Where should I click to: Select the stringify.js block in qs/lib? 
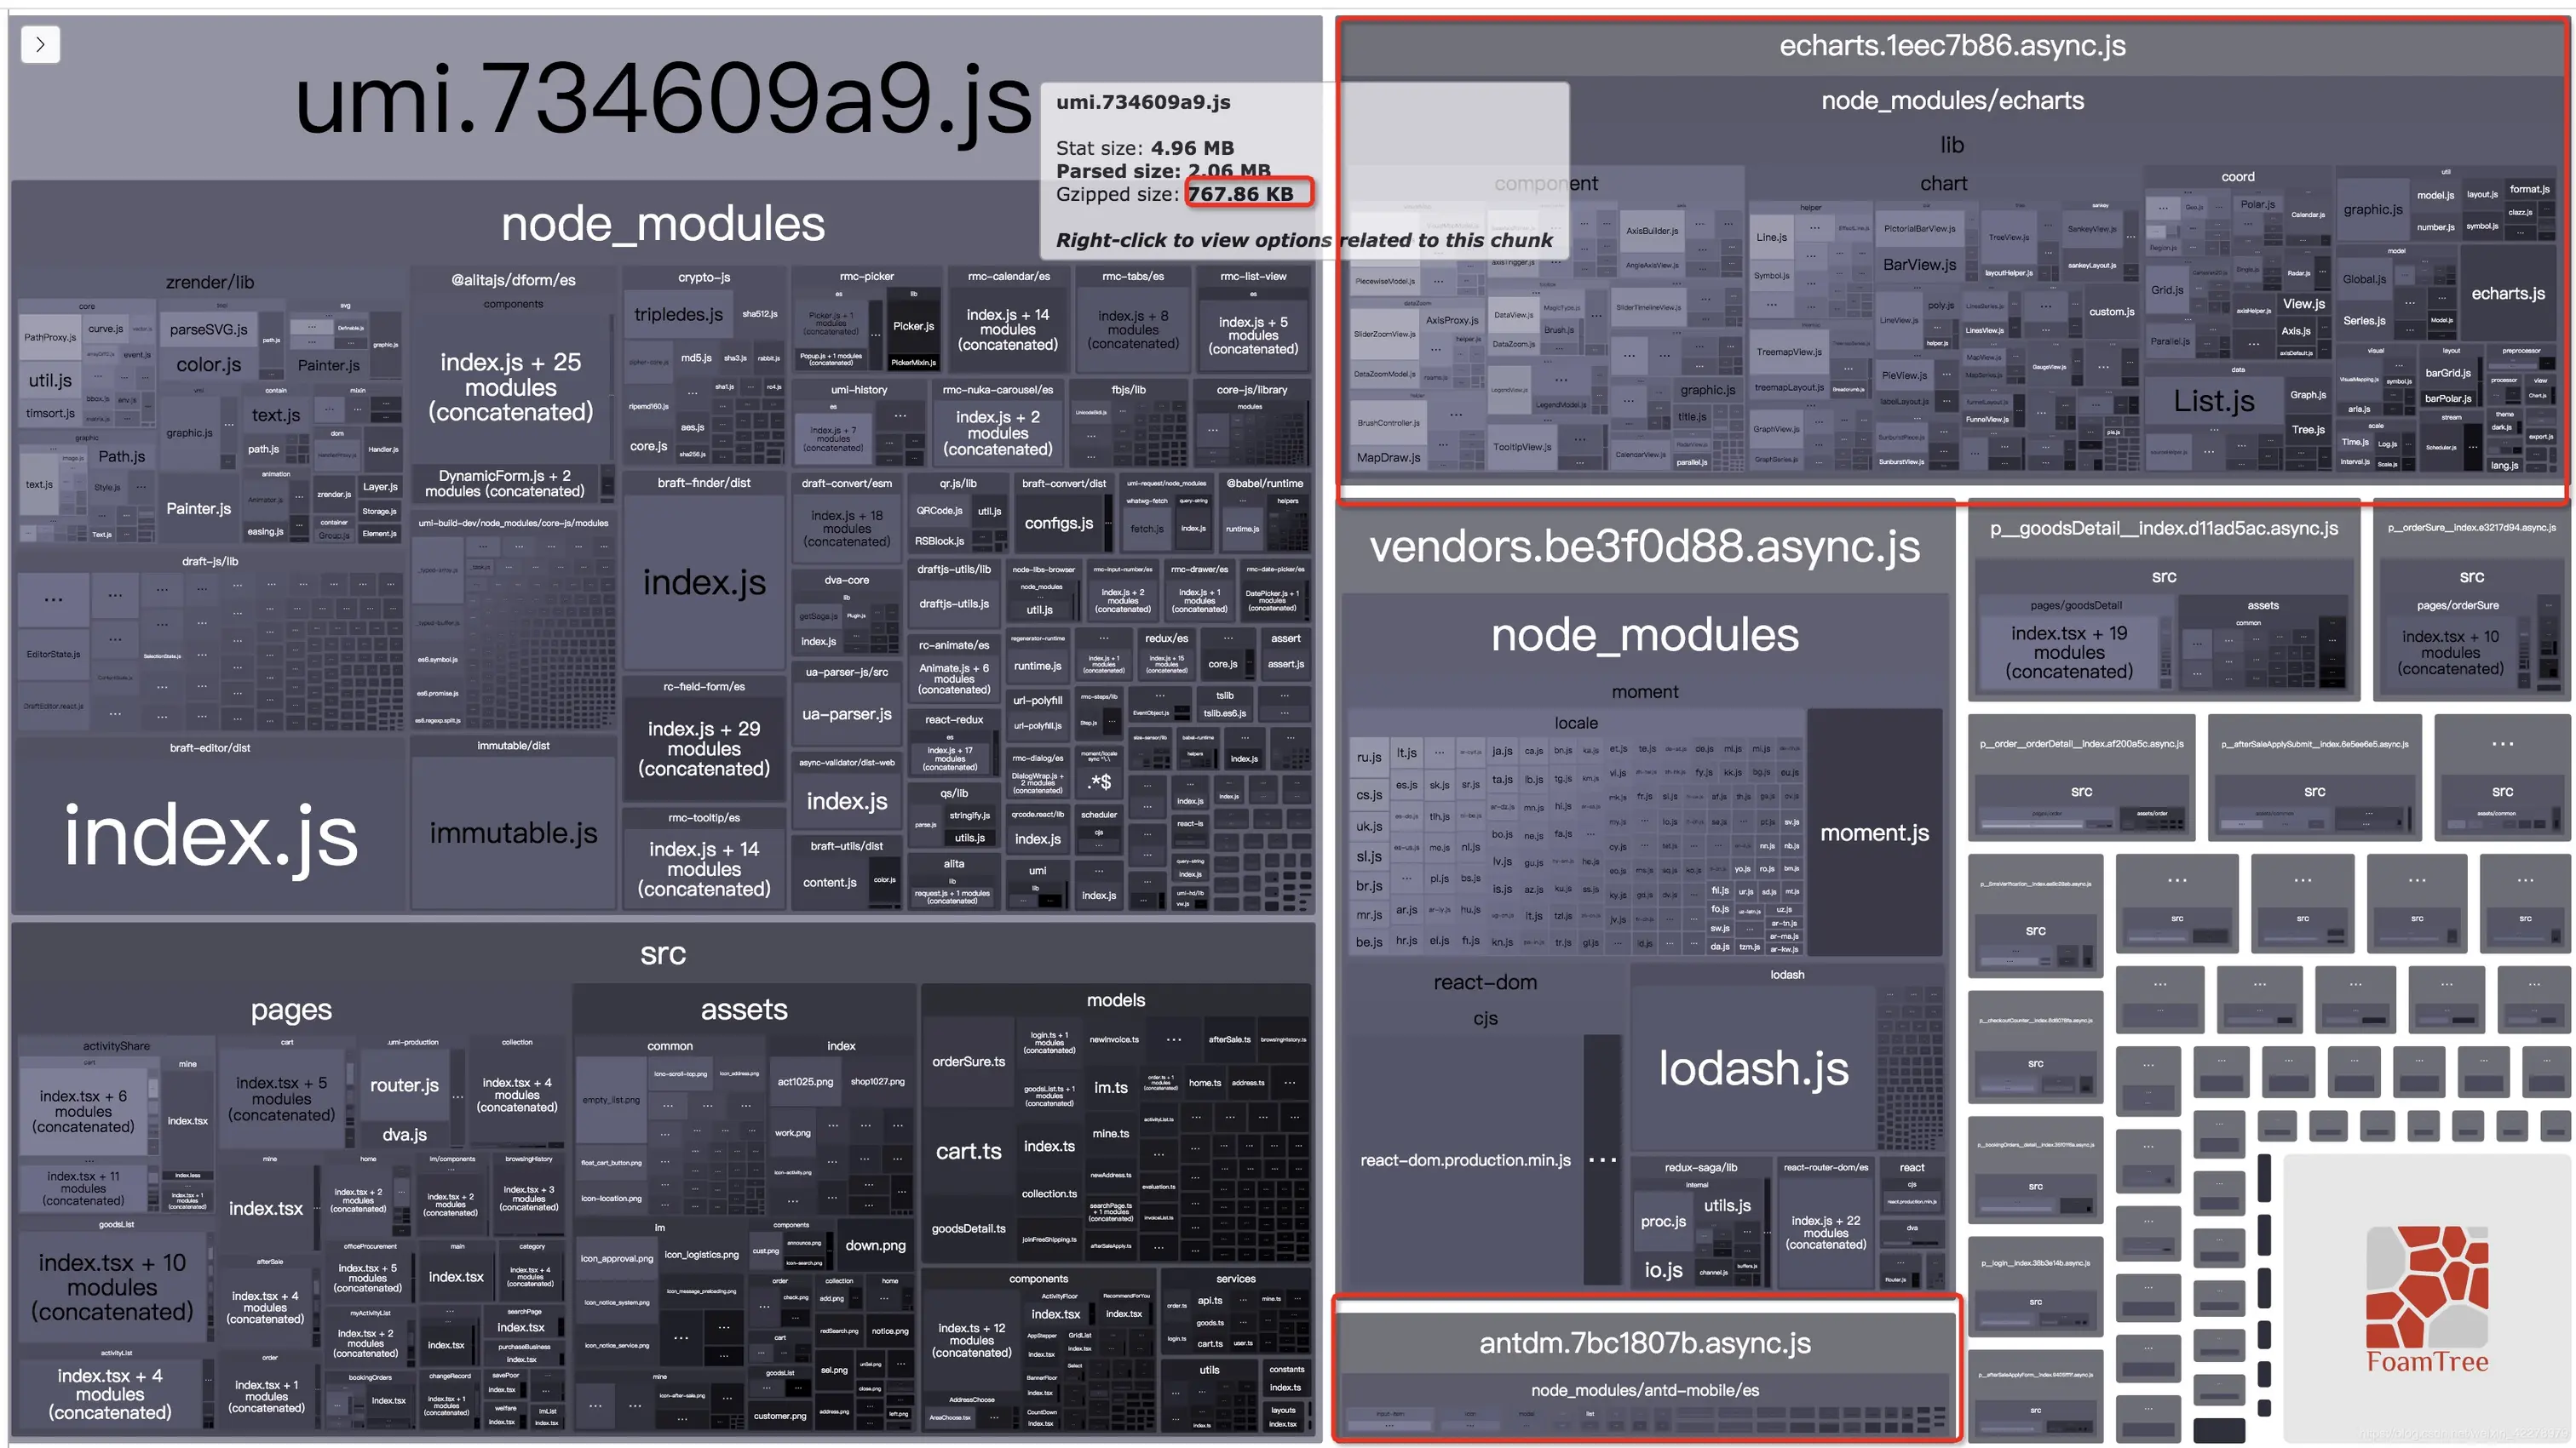pyautogui.click(x=969, y=816)
